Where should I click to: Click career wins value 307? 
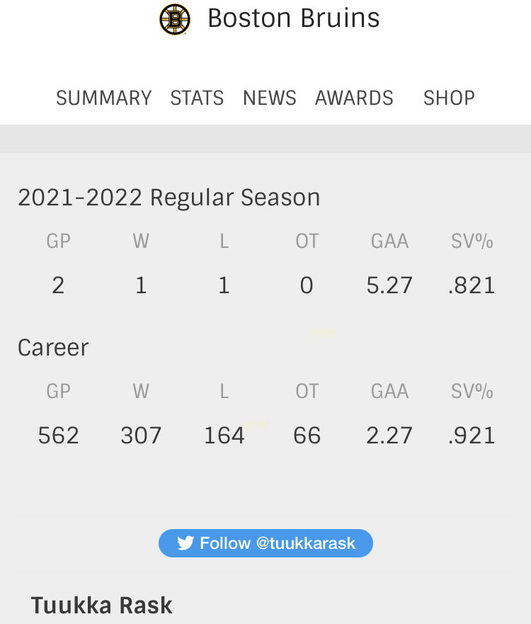[141, 436]
